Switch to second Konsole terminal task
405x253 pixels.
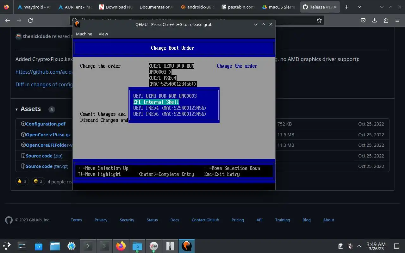point(104,246)
